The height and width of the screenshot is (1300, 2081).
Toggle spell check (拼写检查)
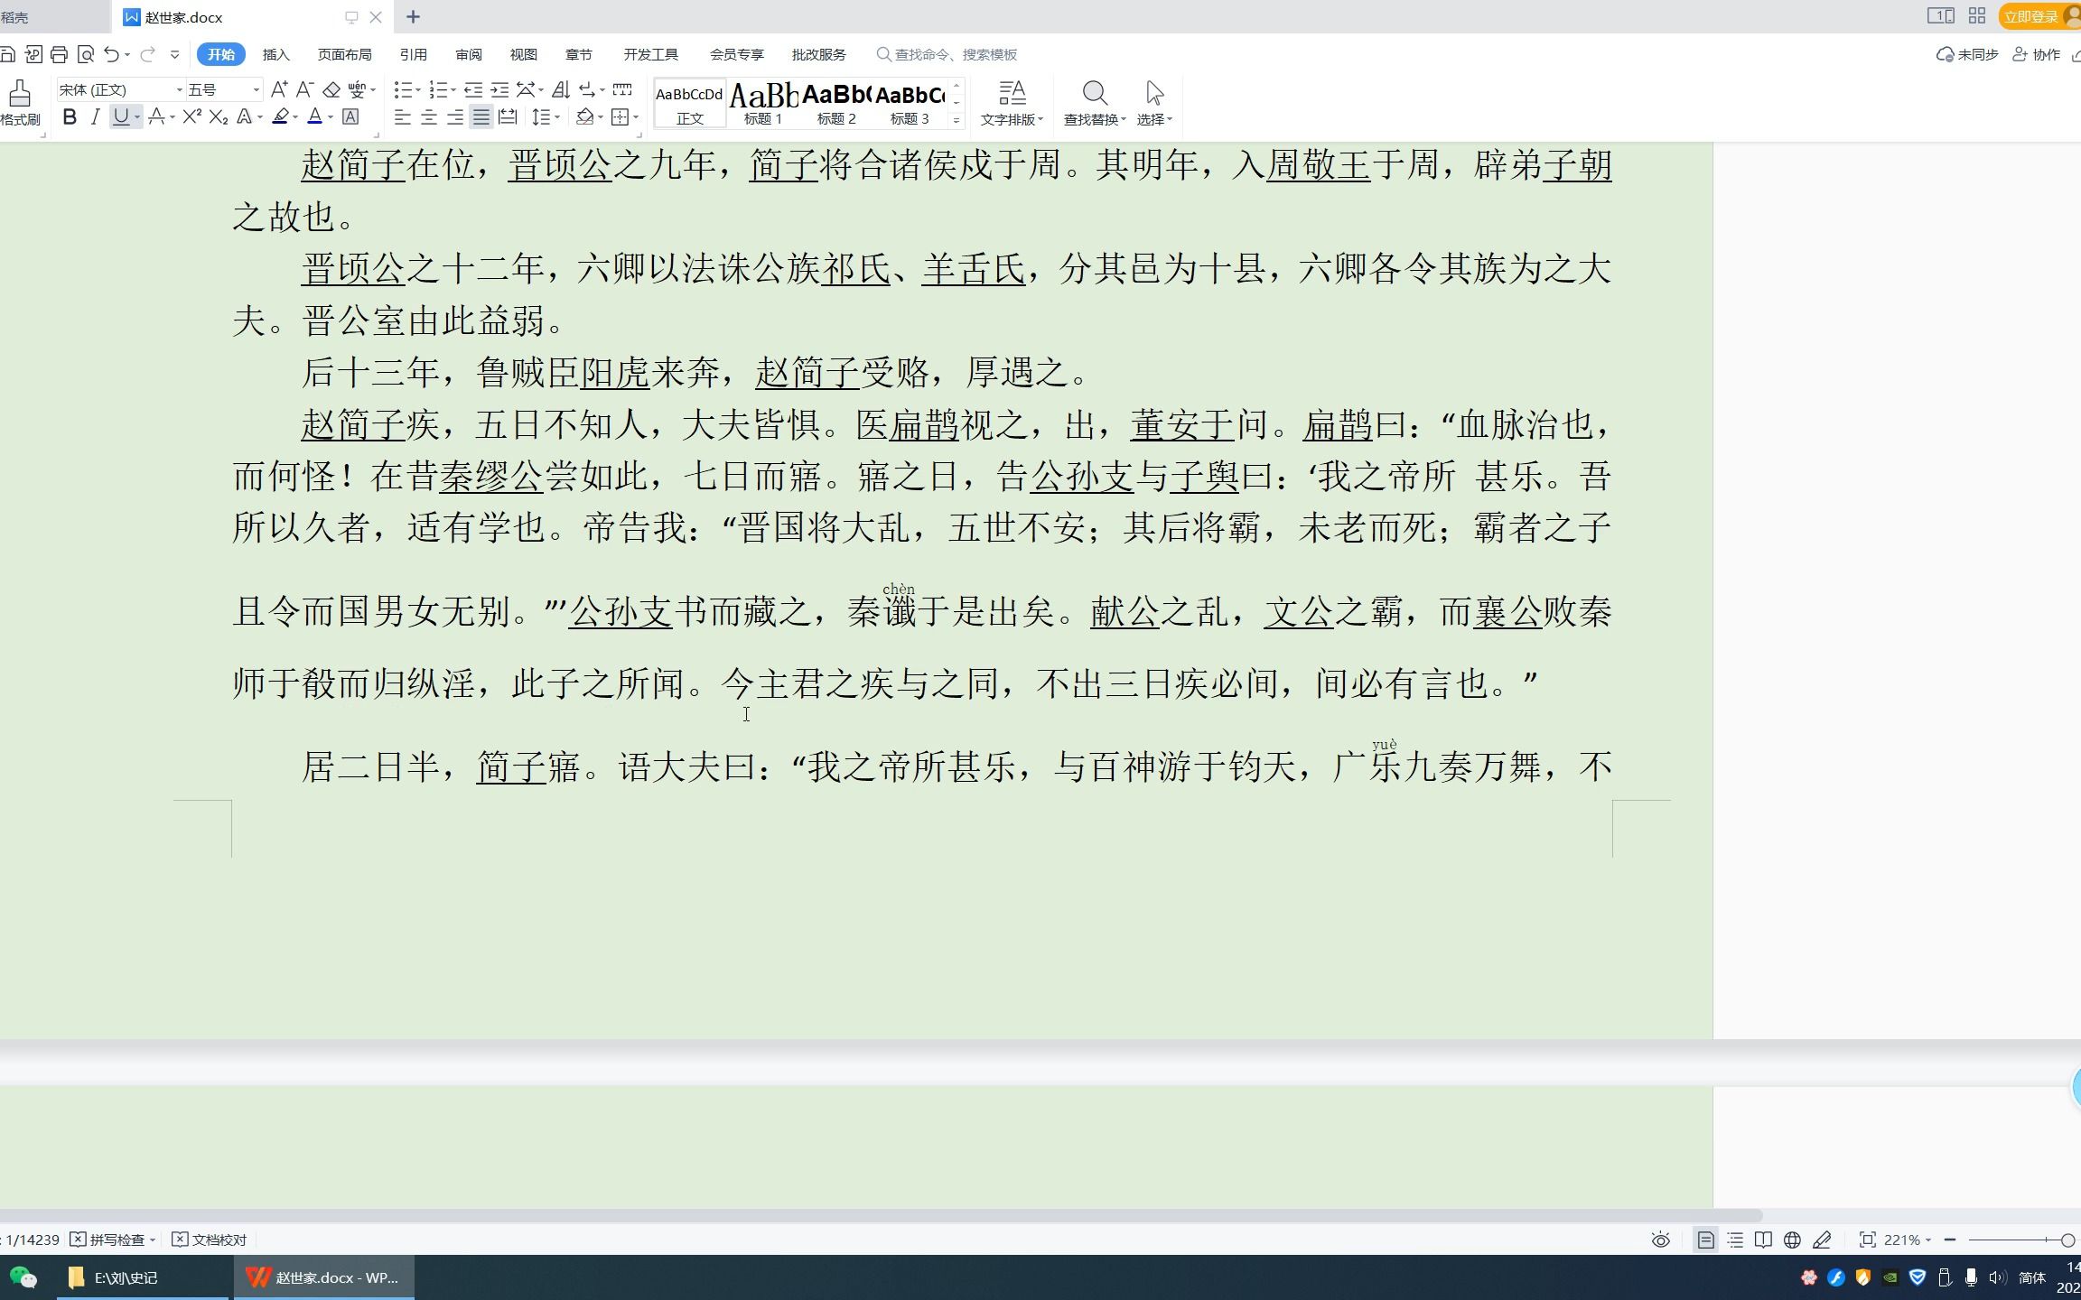pyautogui.click(x=113, y=1240)
